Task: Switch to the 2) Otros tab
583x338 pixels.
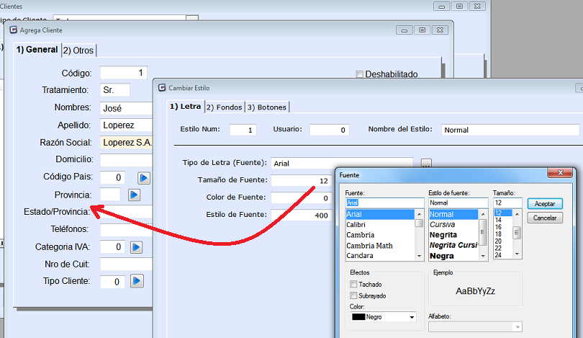Action: (x=78, y=50)
